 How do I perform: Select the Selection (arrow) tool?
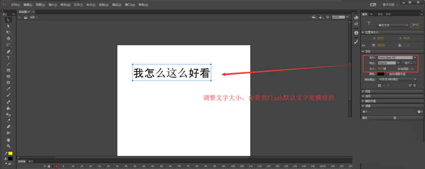coord(8,20)
